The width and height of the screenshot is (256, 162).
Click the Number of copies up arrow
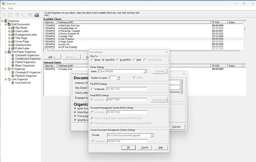pos(118,77)
